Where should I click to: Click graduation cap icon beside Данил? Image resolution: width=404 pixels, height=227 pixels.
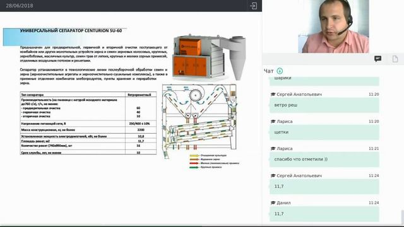point(273,203)
